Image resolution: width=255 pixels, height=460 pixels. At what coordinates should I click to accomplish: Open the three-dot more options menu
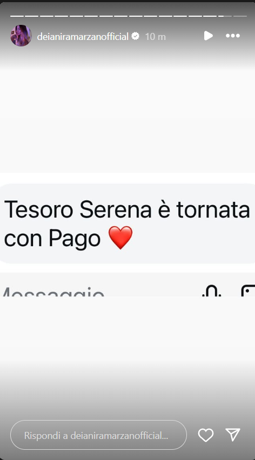(x=233, y=36)
